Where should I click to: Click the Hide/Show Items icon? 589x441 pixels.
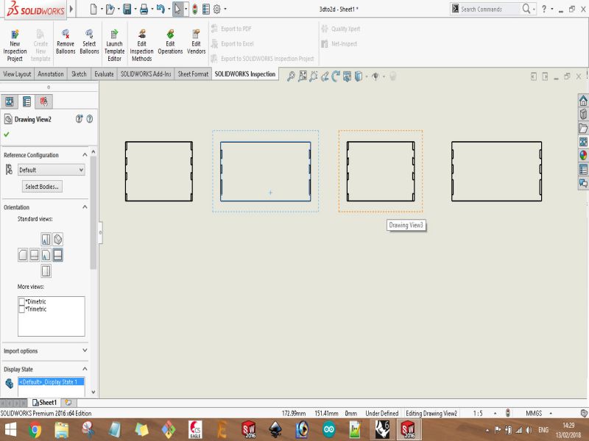click(375, 76)
